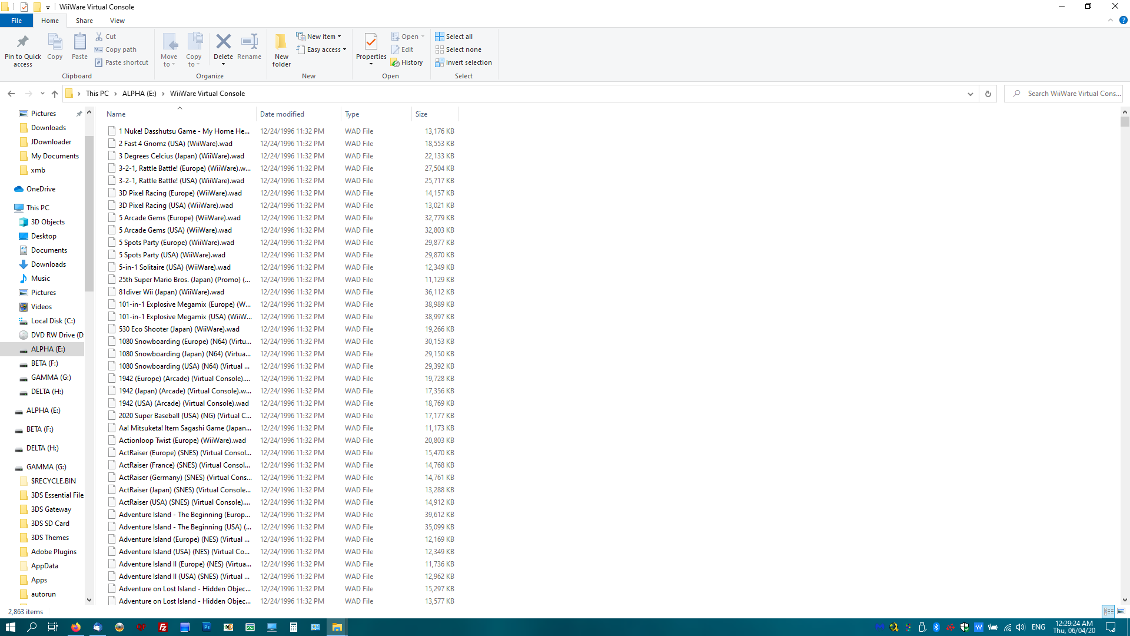The width and height of the screenshot is (1130, 636).
Task: Open Easy access dropdown
Action: [321, 49]
